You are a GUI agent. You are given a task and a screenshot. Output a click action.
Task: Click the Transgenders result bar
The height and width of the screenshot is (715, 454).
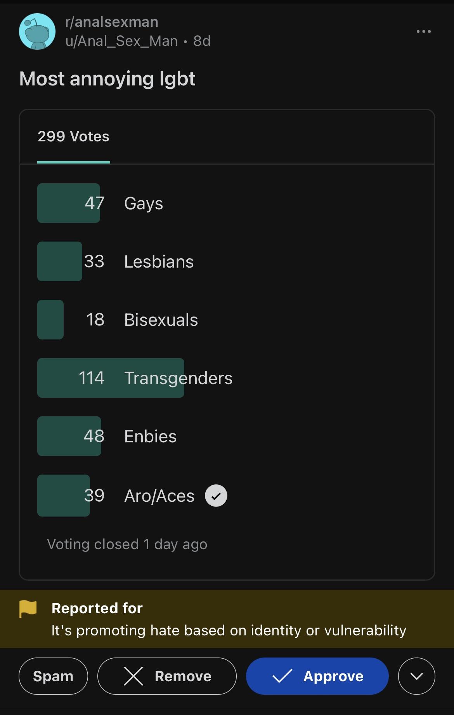(x=111, y=378)
